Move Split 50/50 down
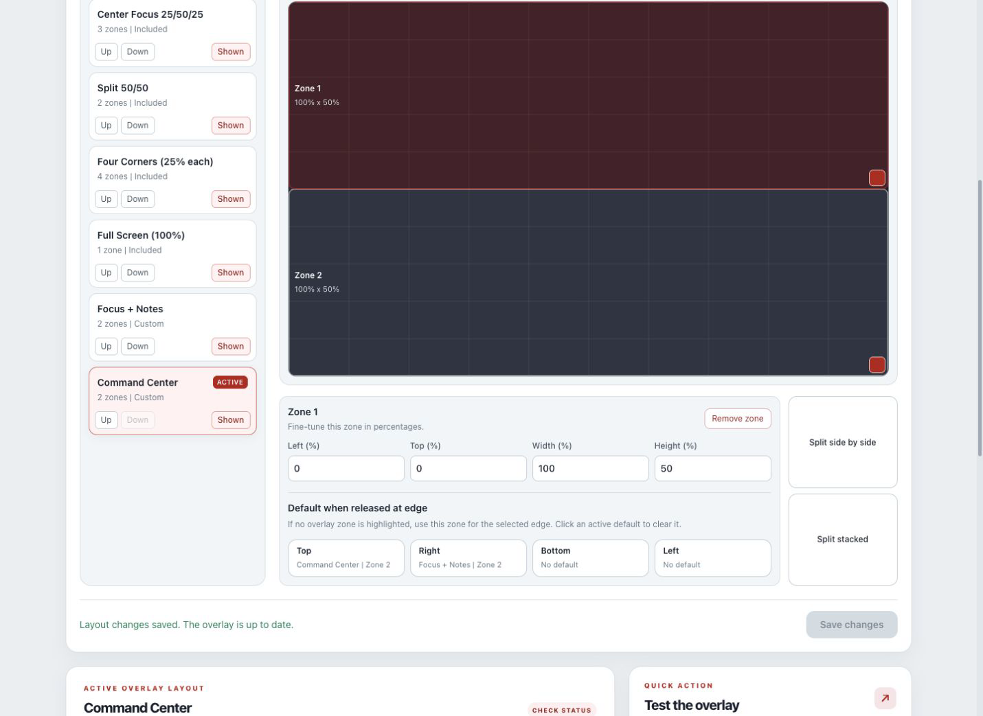Screen dimensions: 983x716 137,125
